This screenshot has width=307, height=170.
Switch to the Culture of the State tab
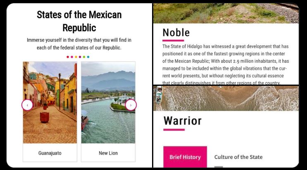238,157
